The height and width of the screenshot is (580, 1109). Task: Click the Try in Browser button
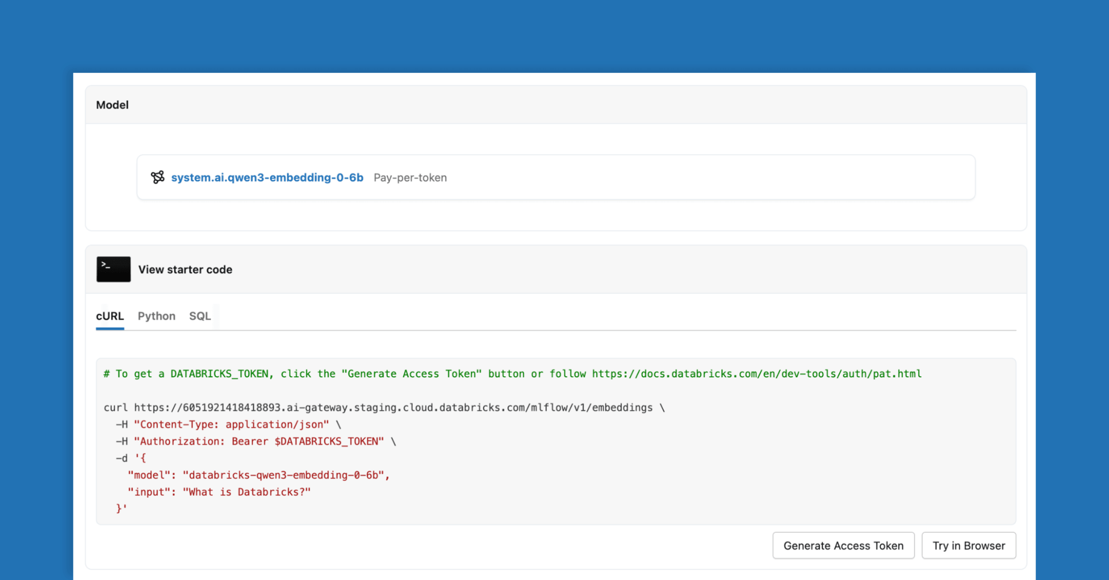coord(969,545)
